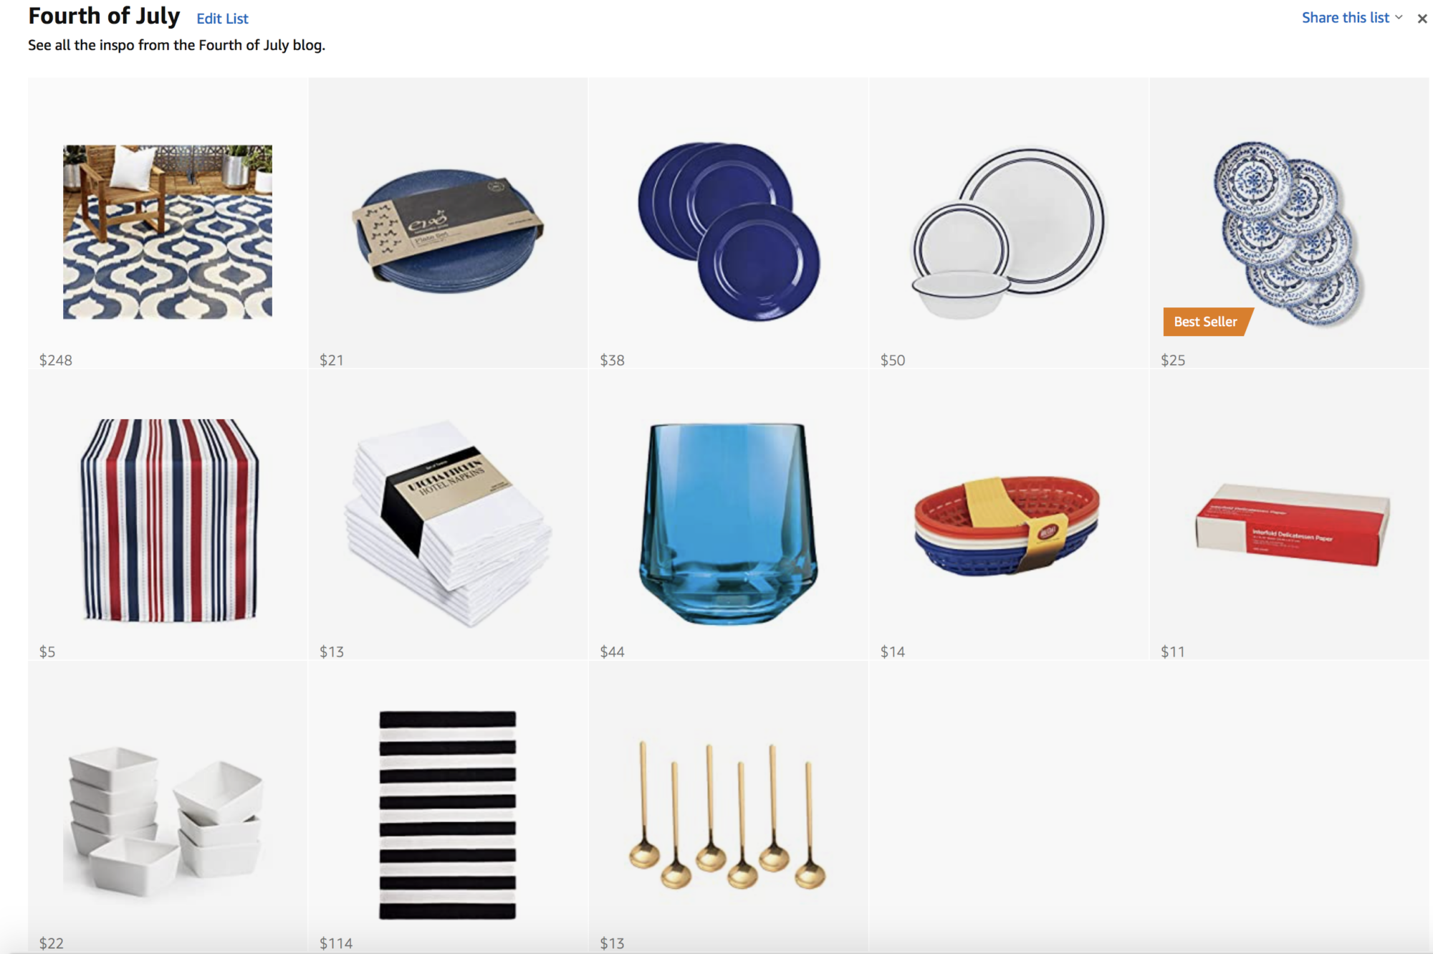This screenshot has width=1433, height=954.
Task: Open the blue patterned outdoor rug product
Action: (168, 232)
